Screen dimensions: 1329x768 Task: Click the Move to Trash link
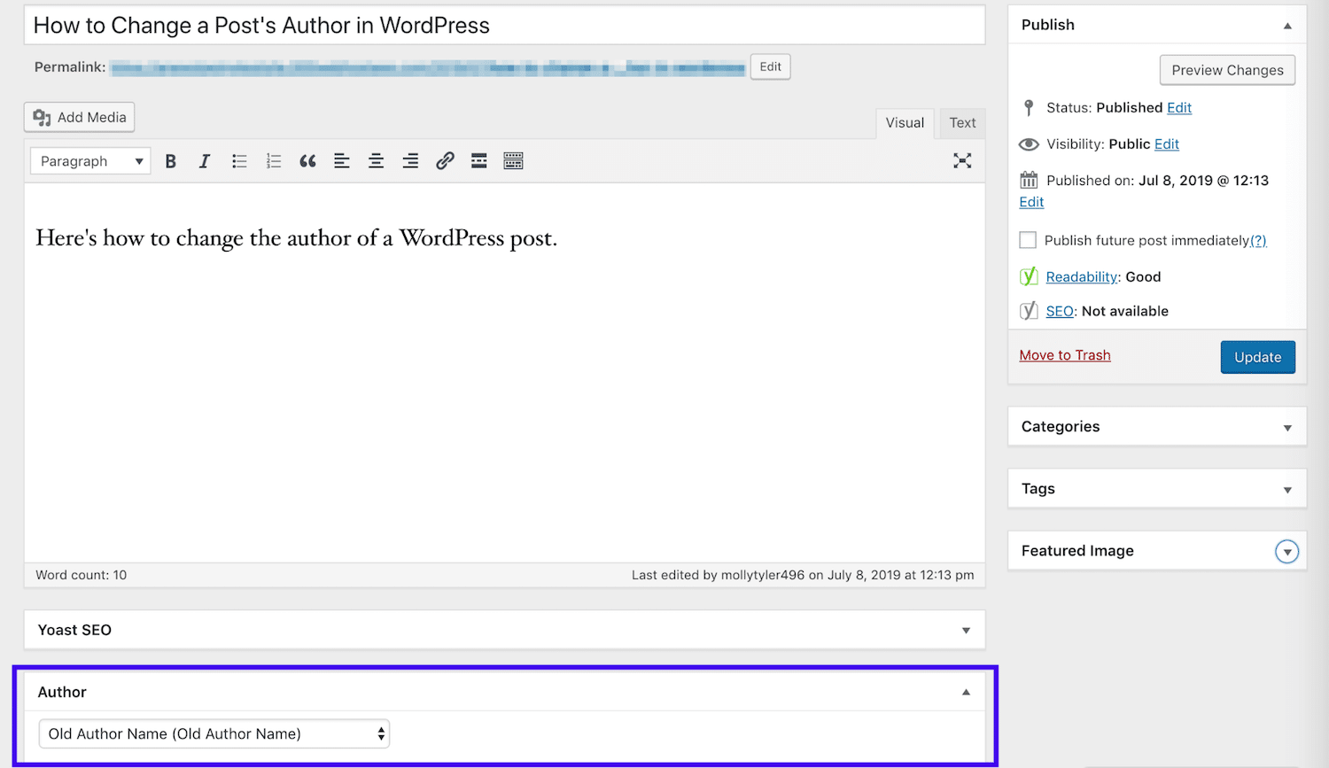(1064, 354)
